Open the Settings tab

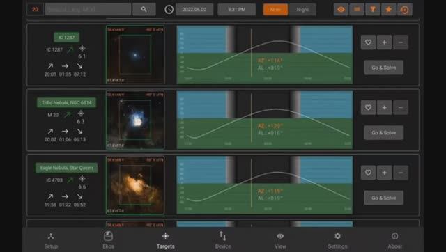click(x=337, y=241)
